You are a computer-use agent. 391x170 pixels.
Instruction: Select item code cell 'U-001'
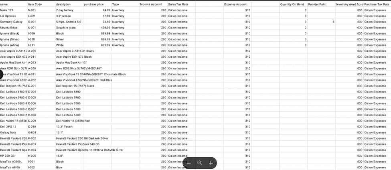point(32,28)
